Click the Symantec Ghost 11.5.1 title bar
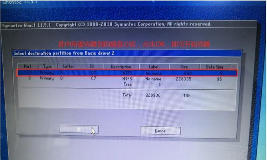Image resolution: width=267 pixels, height=160 pixels. click(x=129, y=24)
